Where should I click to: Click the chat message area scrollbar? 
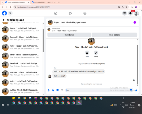137,65
